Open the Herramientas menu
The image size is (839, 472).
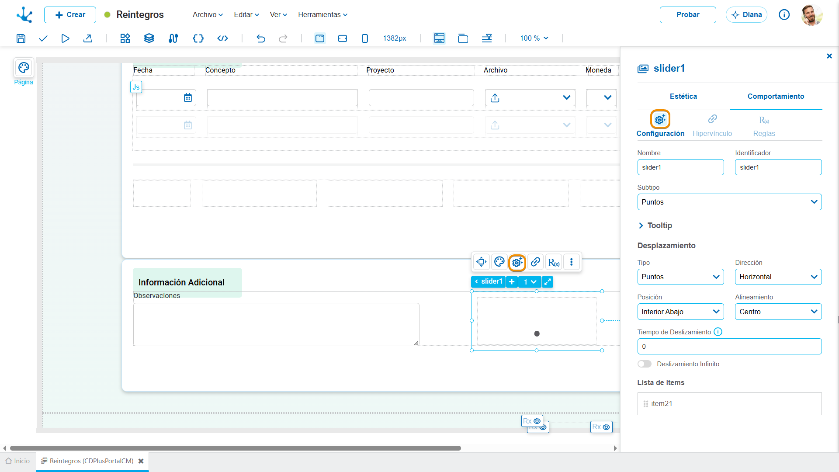click(x=323, y=14)
